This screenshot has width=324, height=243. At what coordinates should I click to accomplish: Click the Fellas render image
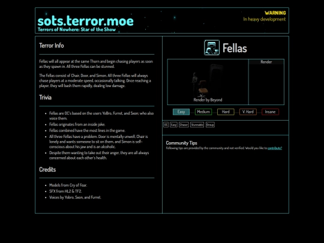coord(208,82)
